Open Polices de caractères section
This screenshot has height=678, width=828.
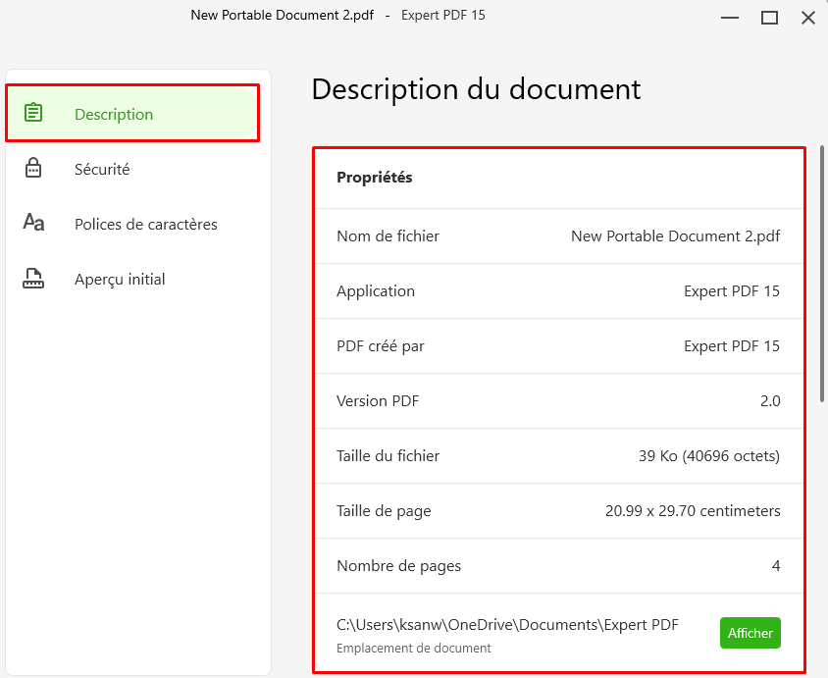click(132, 224)
